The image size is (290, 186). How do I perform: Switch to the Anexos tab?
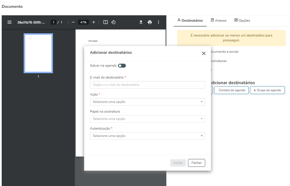[x=219, y=21]
